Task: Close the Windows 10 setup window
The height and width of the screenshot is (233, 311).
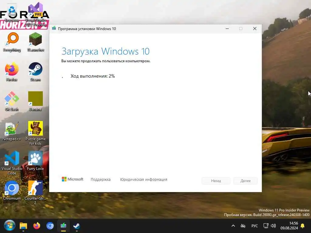Action: [x=255, y=29]
